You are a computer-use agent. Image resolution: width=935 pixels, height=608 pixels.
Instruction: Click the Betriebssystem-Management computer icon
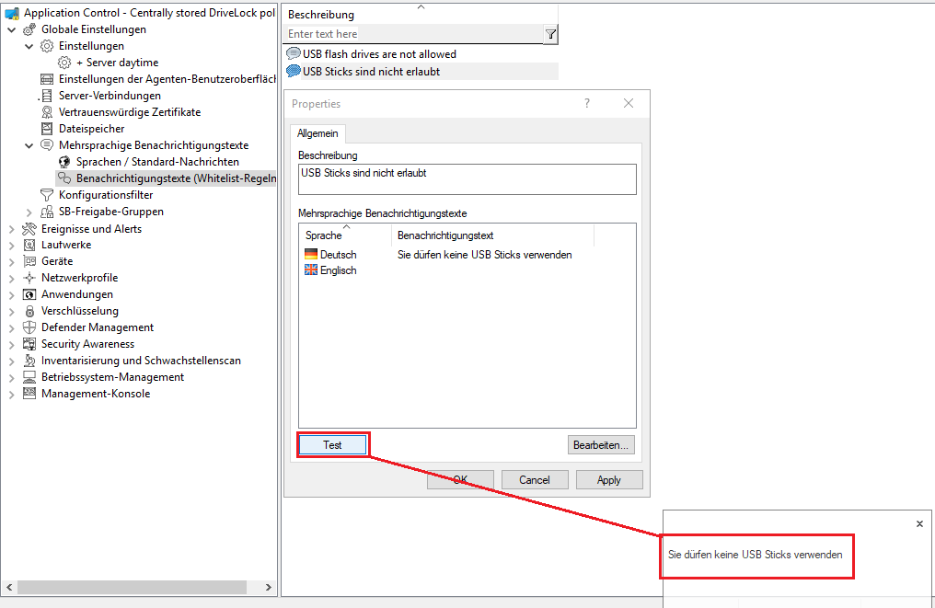coord(29,377)
